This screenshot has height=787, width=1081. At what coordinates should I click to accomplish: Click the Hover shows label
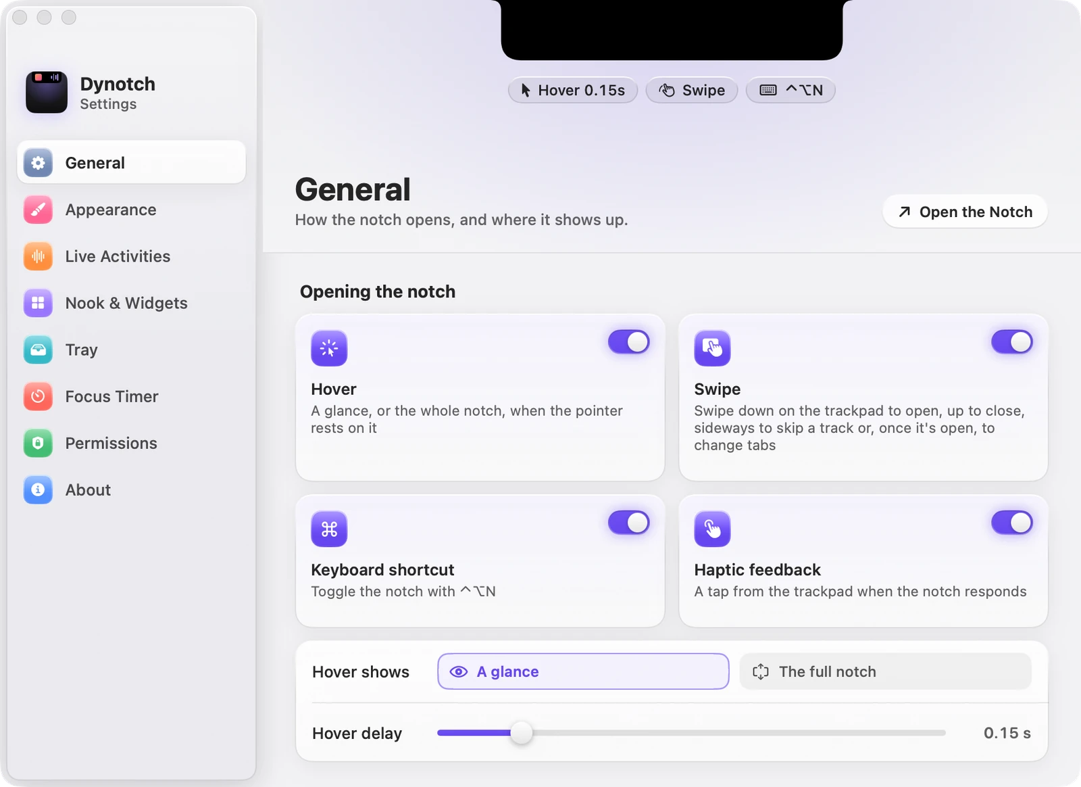[x=361, y=672]
